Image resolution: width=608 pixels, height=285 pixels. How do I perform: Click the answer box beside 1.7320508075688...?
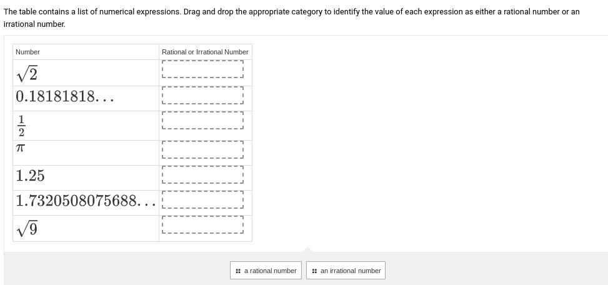tap(202, 200)
